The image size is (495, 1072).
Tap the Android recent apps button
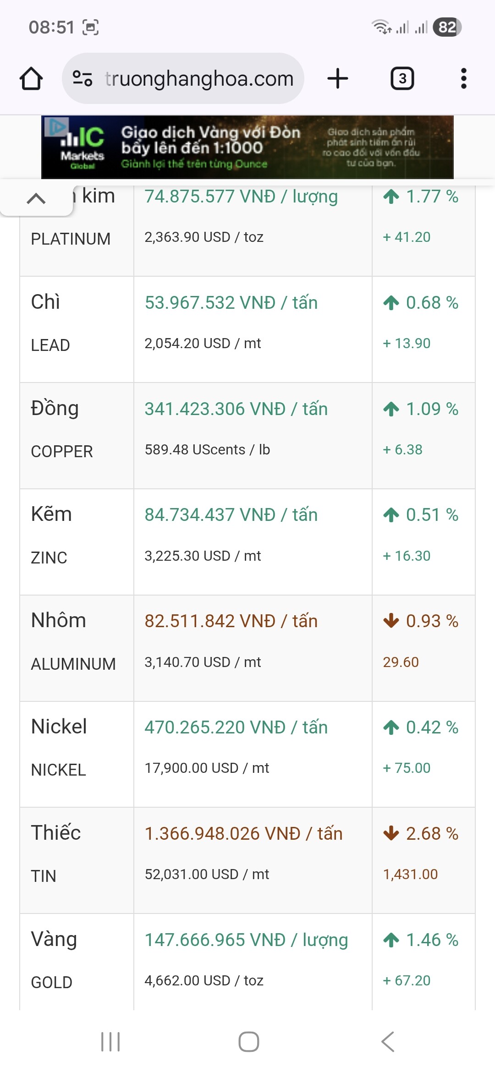coord(110,1042)
